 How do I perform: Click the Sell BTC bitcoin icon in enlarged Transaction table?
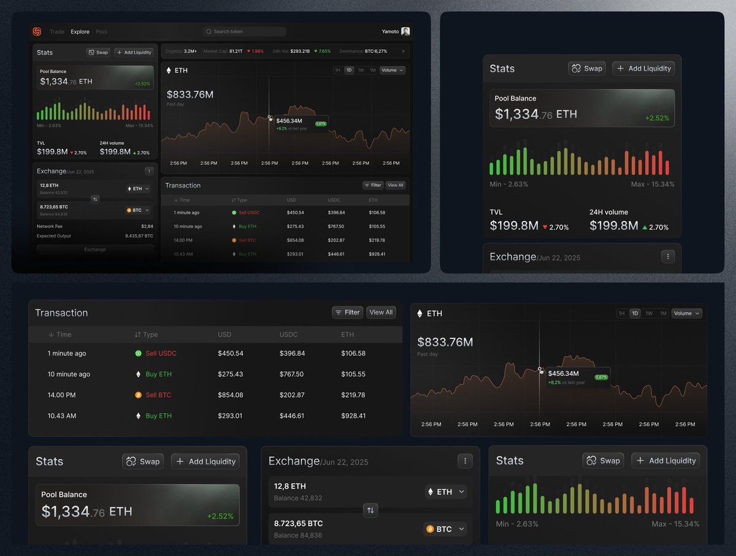[x=138, y=395]
